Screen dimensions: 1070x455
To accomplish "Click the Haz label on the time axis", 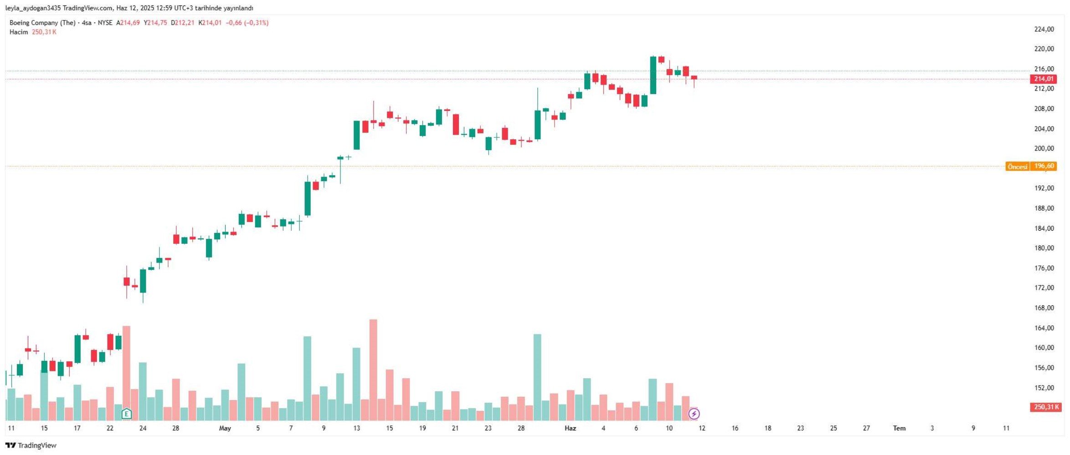I will pyautogui.click(x=570, y=428).
